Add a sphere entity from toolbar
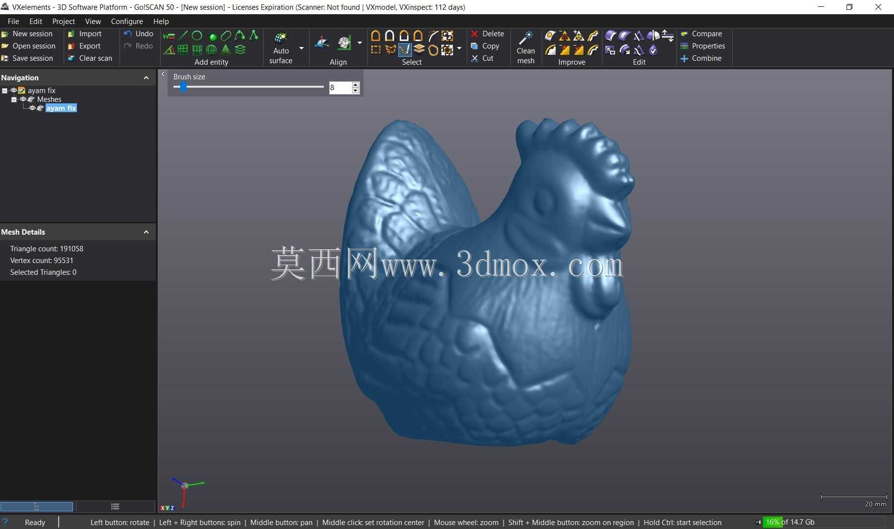The width and height of the screenshot is (894, 529). point(211,50)
